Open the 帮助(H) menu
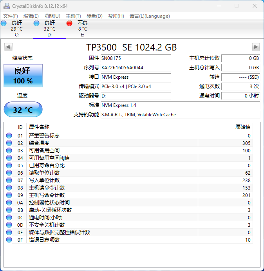This screenshot has height=271, width=264. tap(116, 16)
